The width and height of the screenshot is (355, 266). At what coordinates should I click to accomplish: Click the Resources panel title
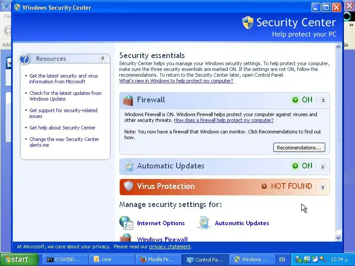pos(51,59)
